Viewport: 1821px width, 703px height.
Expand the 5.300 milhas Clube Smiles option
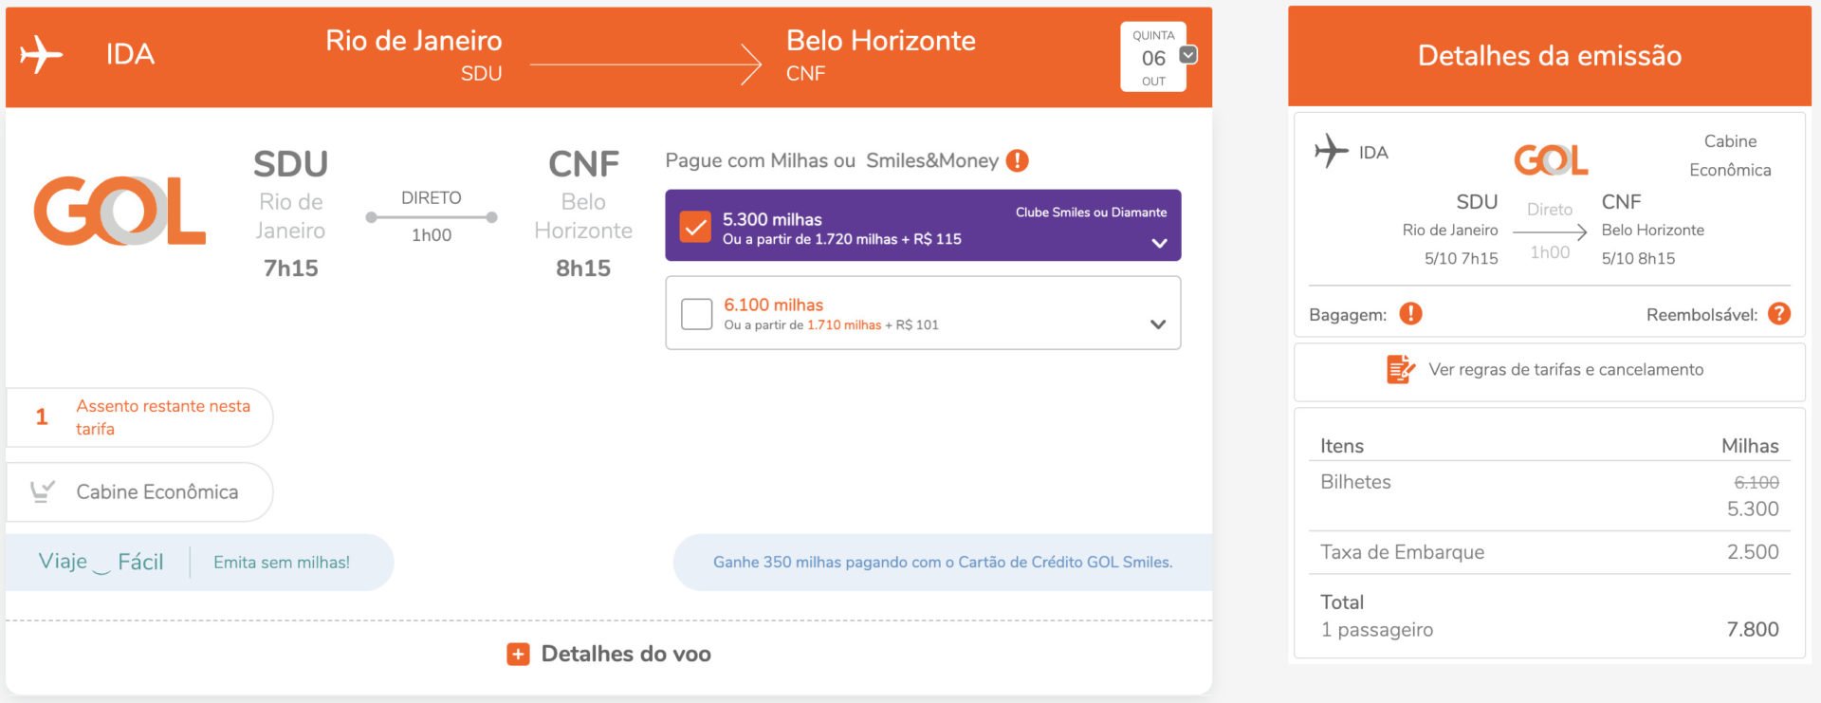(x=1159, y=243)
